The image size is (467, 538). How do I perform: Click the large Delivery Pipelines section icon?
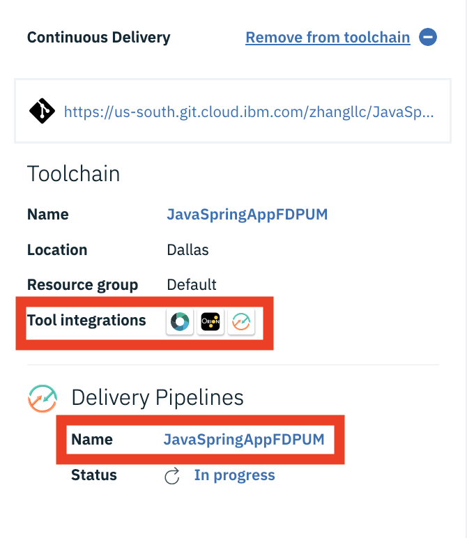pyautogui.click(x=43, y=399)
